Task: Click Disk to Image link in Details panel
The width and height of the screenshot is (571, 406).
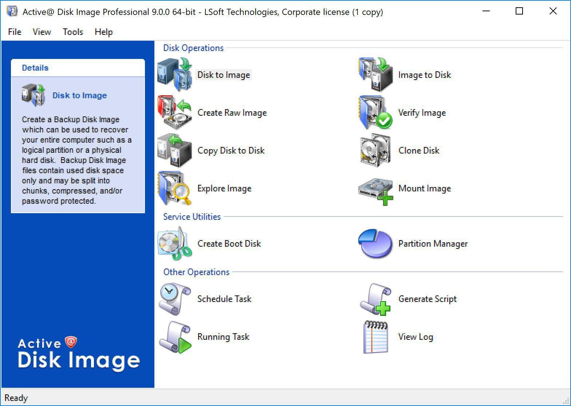Action: coord(79,95)
